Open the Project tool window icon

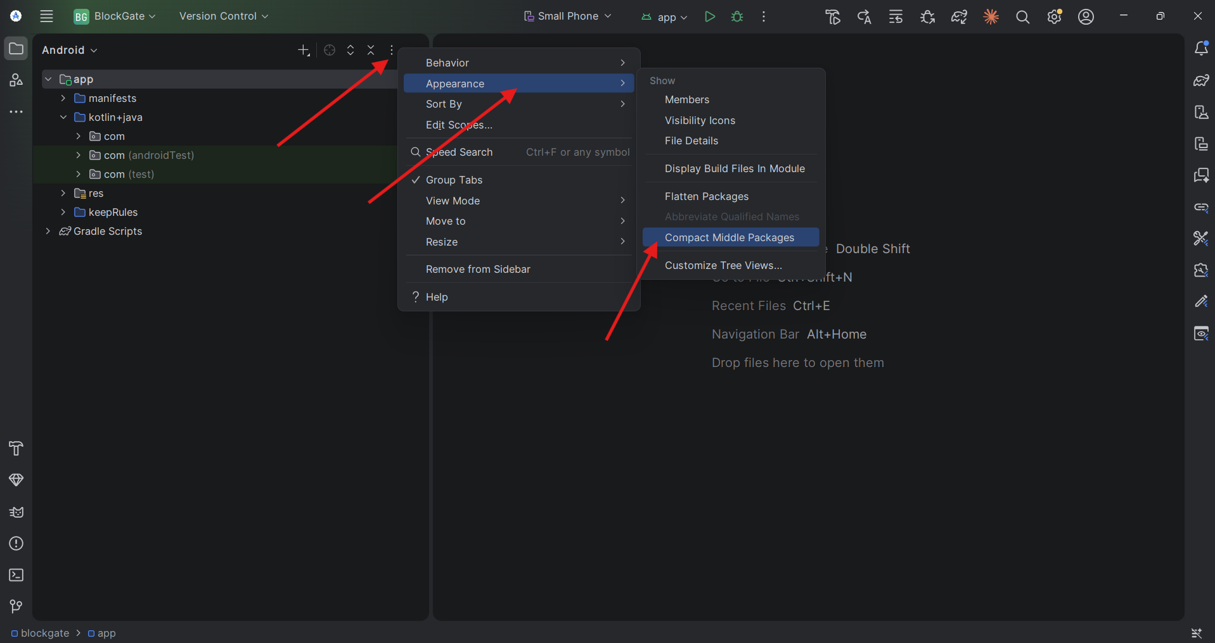[16, 49]
